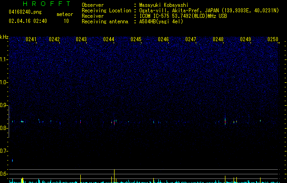Click the meteor label

[65, 14]
